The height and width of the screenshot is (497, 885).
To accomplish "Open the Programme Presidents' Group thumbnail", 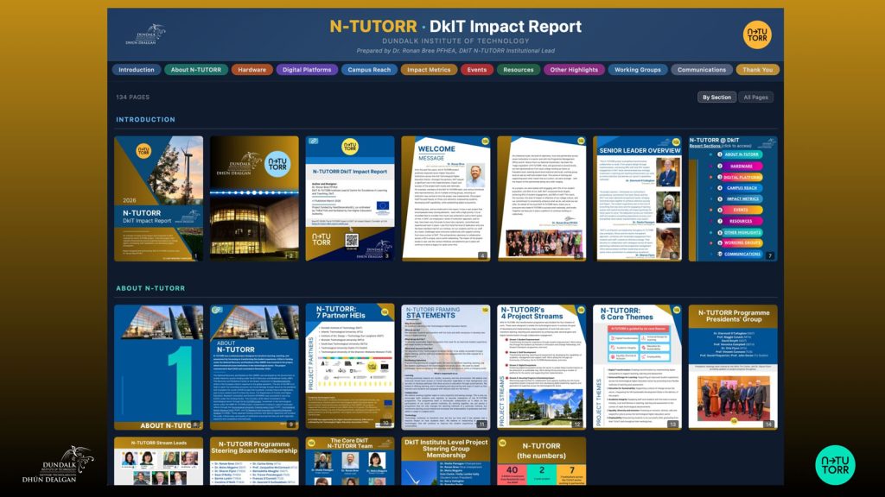I will click(733, 368).
